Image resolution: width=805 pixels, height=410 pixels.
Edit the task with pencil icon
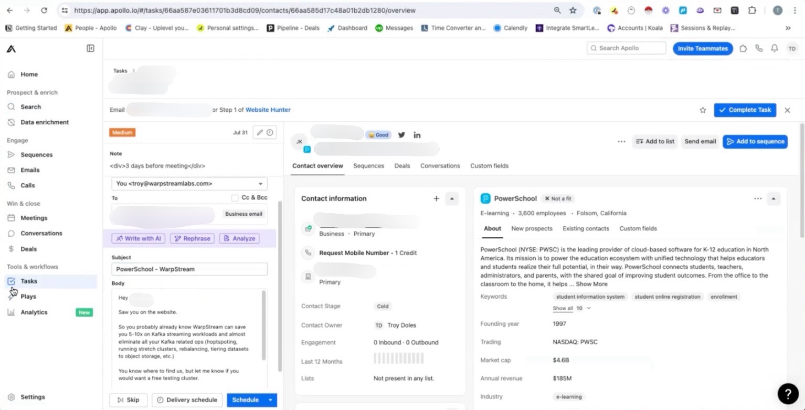tap(259, 133)
